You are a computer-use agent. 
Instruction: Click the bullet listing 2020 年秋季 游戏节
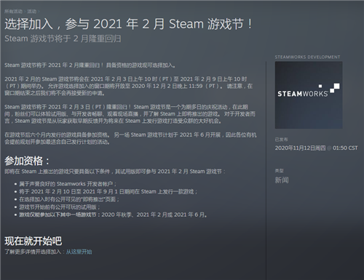click(x=113, y=215)
